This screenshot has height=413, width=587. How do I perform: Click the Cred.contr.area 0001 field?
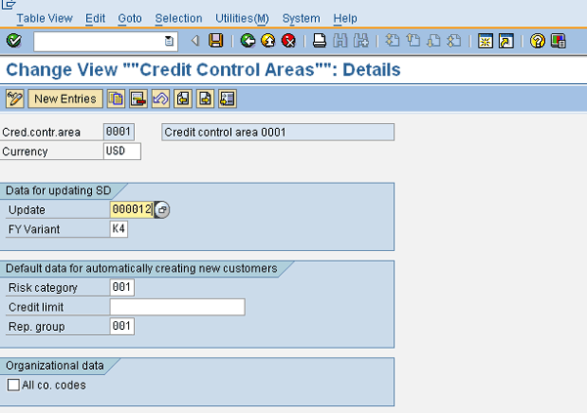[x=118, y=132]
